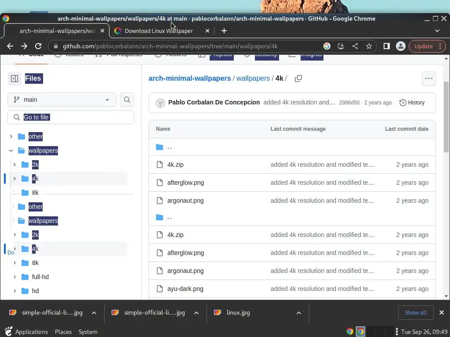
Task: Click the Google icon in the address bar
Action: pyautogui.click(x=327, y=46)
